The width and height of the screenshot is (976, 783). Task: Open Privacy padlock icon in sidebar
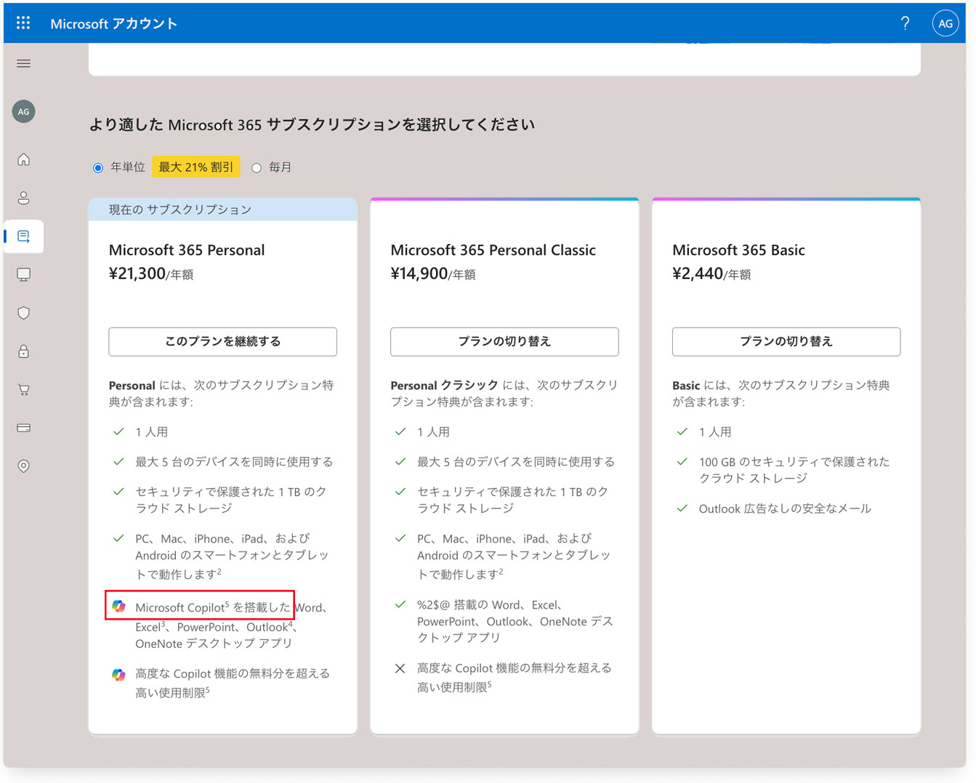click(23, 352)
